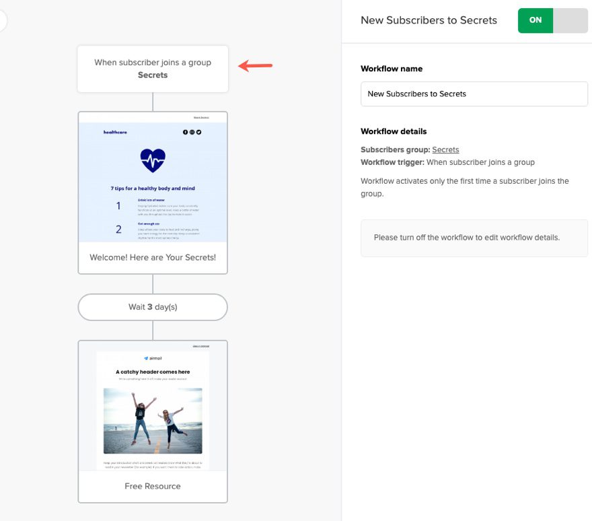This screenshot has height=521, width=592.
Task: Click the workflow details notice about turning off the workflow
Action: click(474, 238)
